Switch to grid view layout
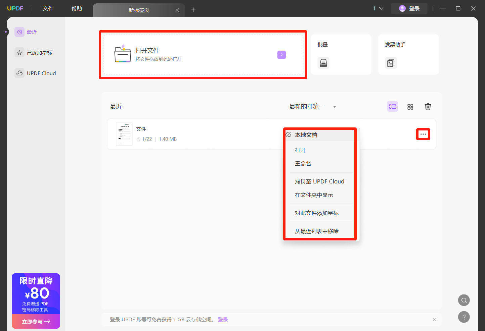Image resolution: width=485 pixels, height=331 pixels. tap(410, 107)
